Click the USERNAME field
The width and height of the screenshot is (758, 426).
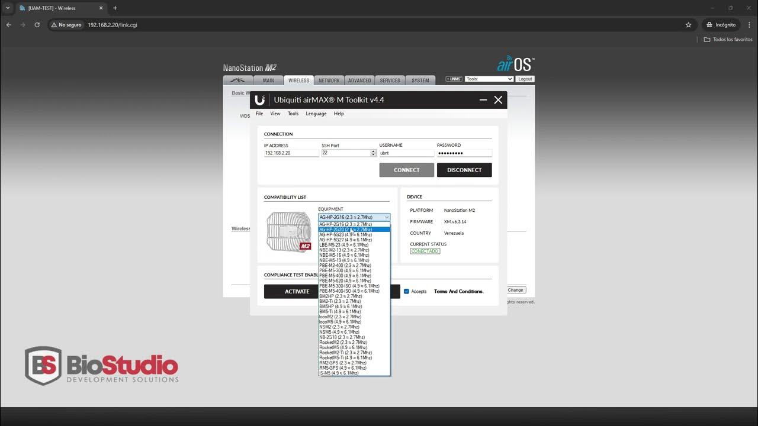(x=406, y=153)
